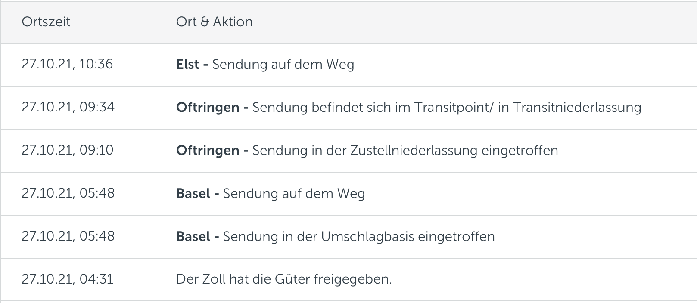
Task: Click bold Basel in the Umschlagbasis row
Action: 193,237
